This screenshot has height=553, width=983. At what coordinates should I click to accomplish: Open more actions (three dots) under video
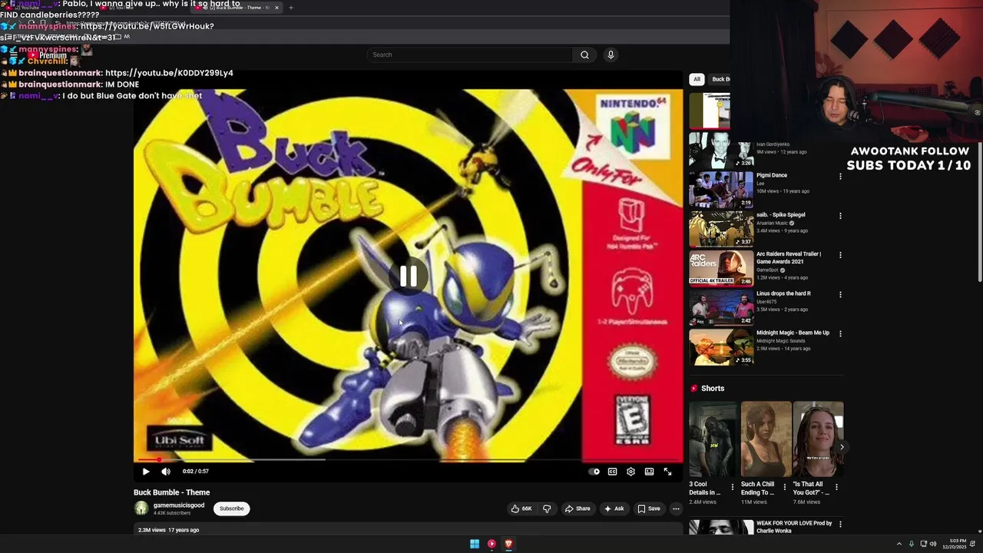tap(676, 508)
